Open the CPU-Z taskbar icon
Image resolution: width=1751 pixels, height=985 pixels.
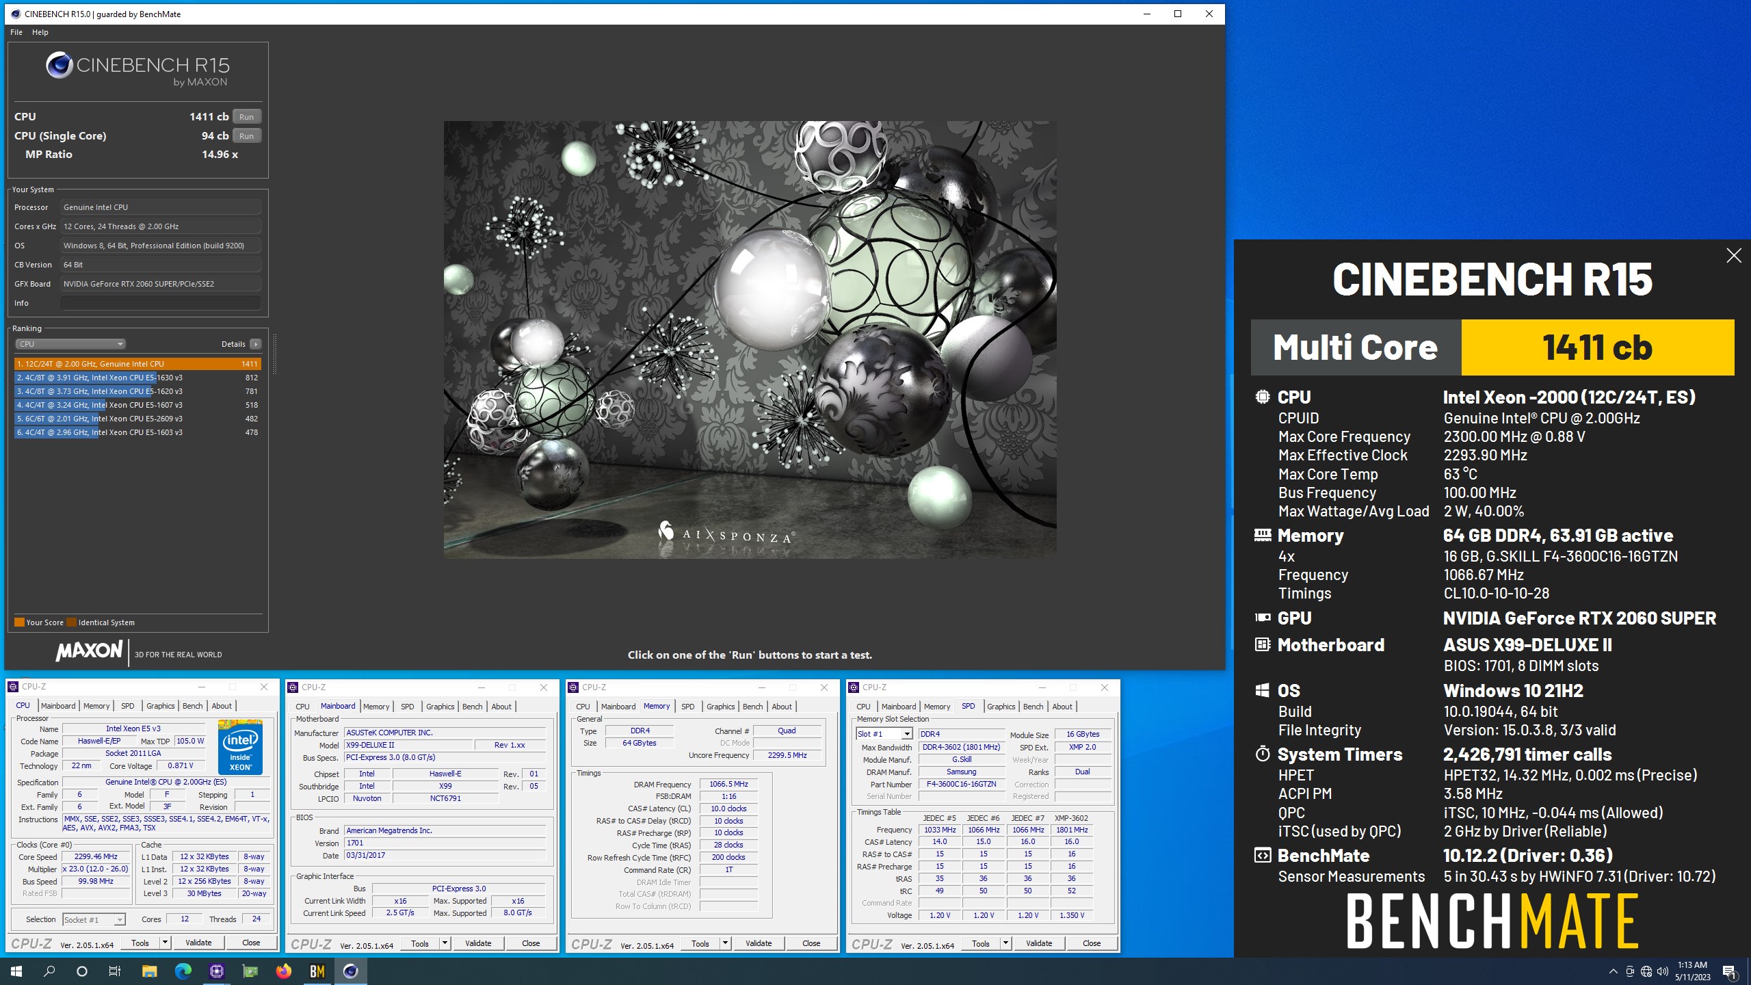[217, 971]
